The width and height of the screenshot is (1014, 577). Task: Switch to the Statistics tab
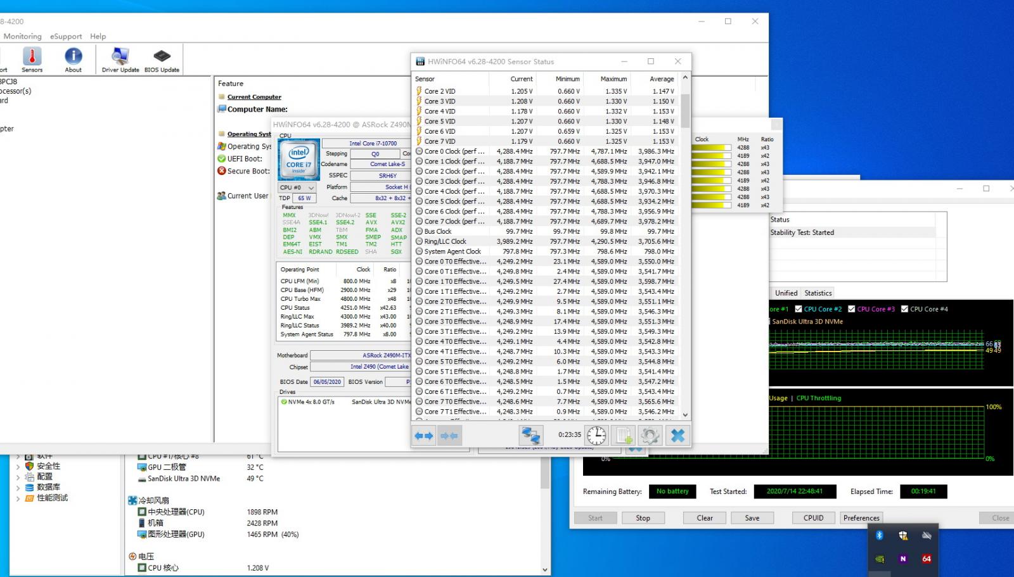click(818, 293)
